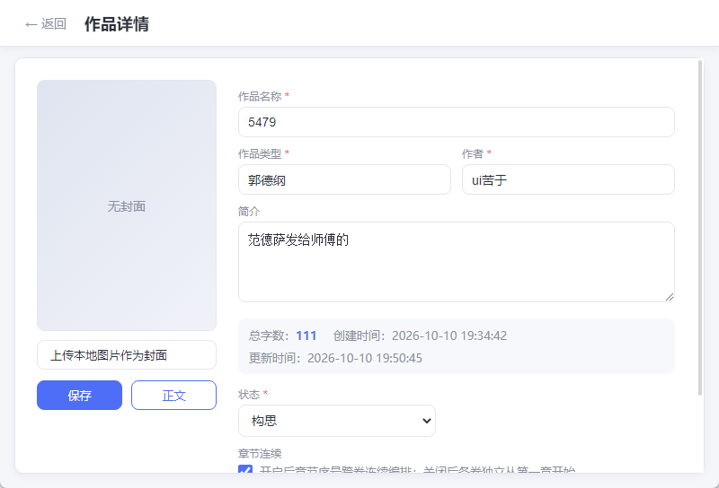Click the 章节连续 section label

click(260, 454)
